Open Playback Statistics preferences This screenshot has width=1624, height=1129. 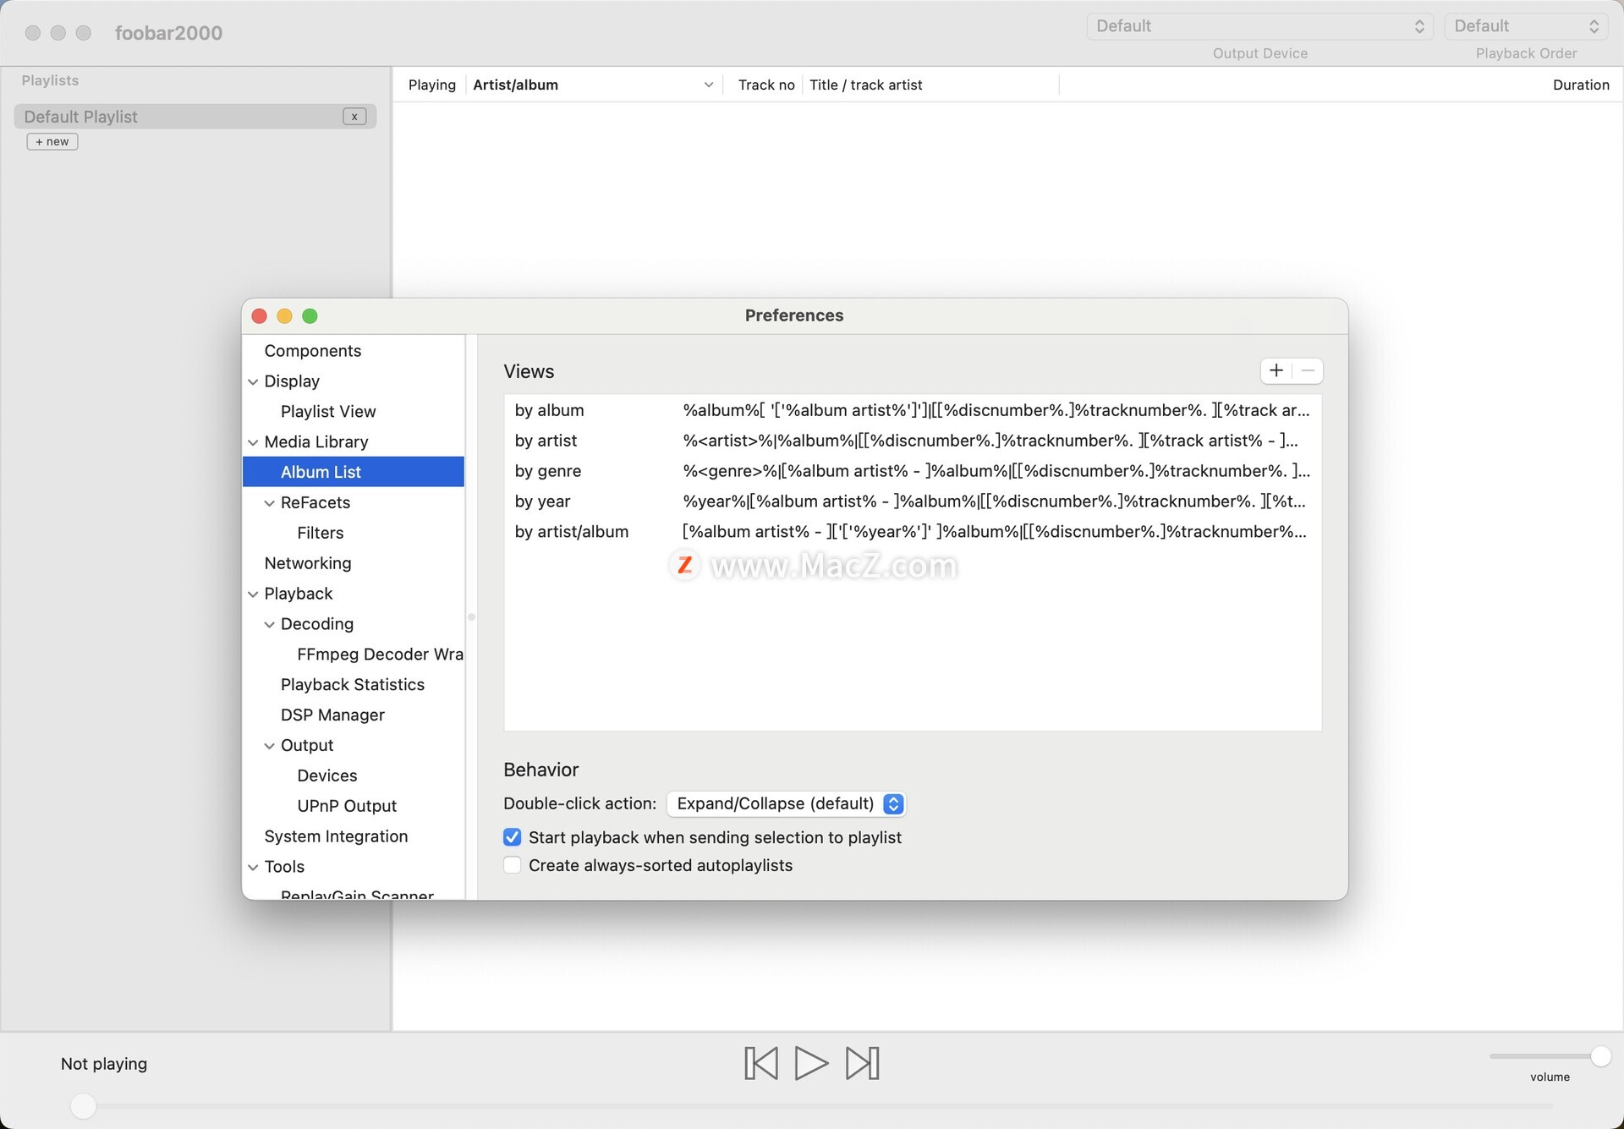tap(353, 685)
